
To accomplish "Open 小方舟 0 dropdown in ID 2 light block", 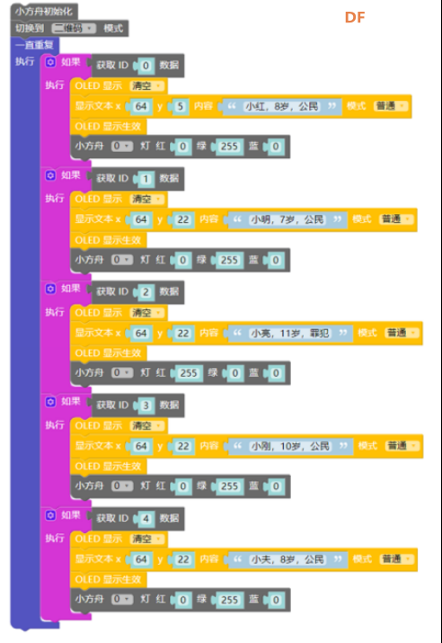I will 122,372.
